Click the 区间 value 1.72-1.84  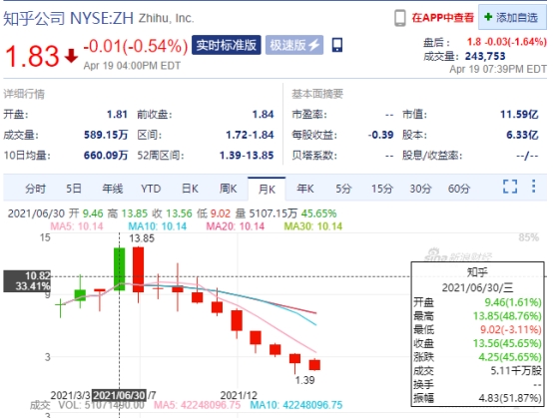(250, 135)
